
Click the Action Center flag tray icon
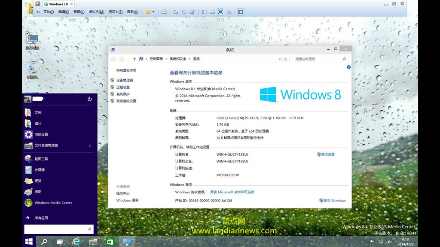pos(372,242)
